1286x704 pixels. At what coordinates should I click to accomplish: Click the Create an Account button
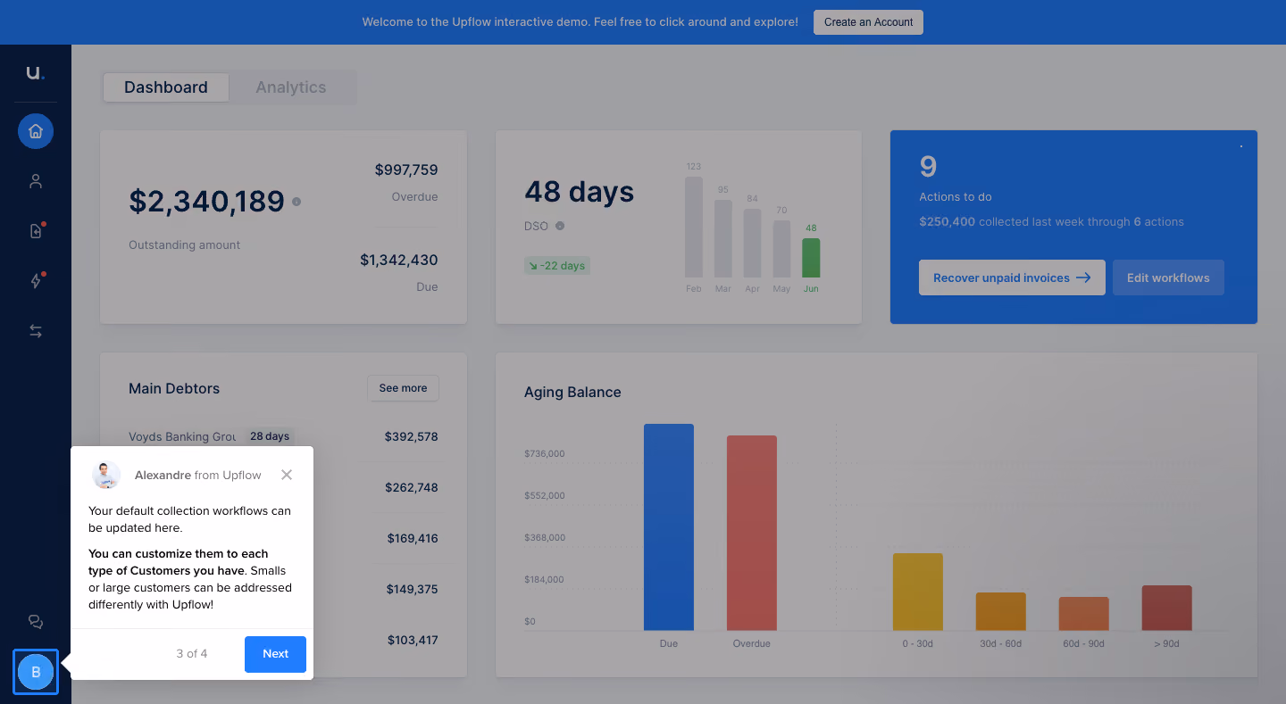pyautogui.click(x=868, y=22)
